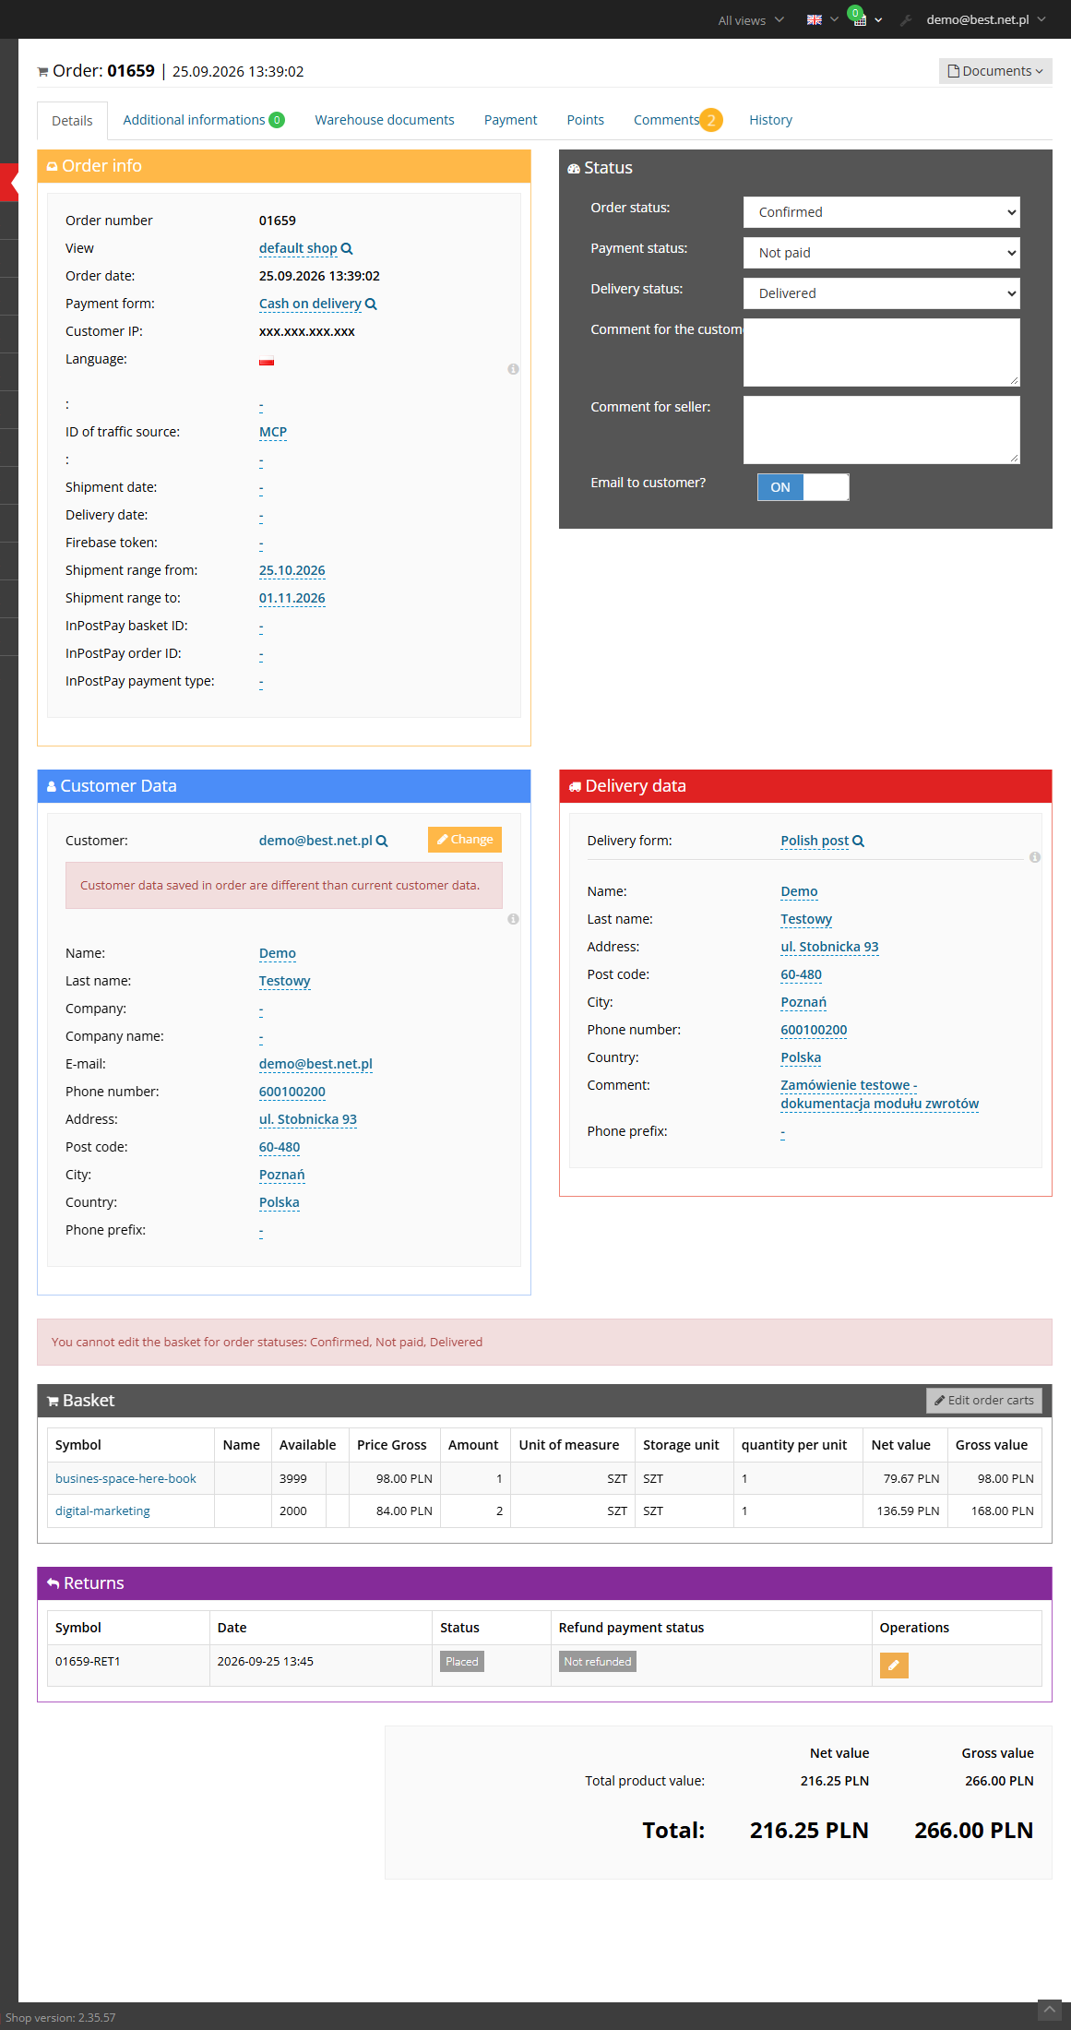Edit the delivery Address ul. Stobnicka 93
1071x2030 pixels.
[x=829, y=947]
